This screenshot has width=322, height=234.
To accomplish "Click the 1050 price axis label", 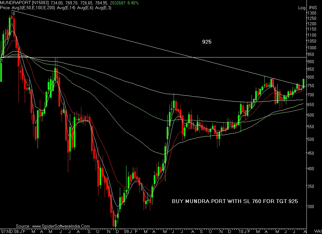I will point(312,41).
